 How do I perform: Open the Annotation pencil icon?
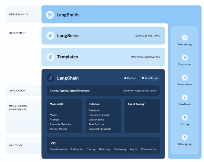[x=185, y=78]
